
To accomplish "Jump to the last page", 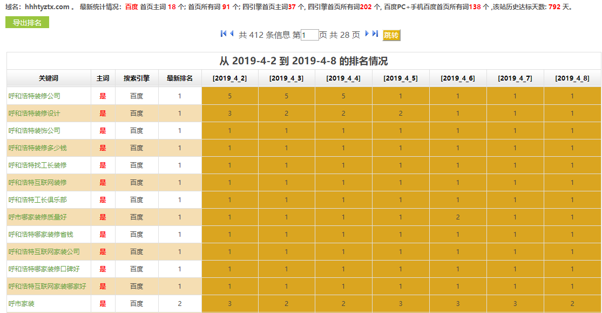I will click(x=375, y=34).
